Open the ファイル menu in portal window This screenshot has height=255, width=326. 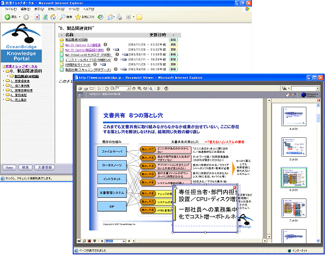click(10, 9)
